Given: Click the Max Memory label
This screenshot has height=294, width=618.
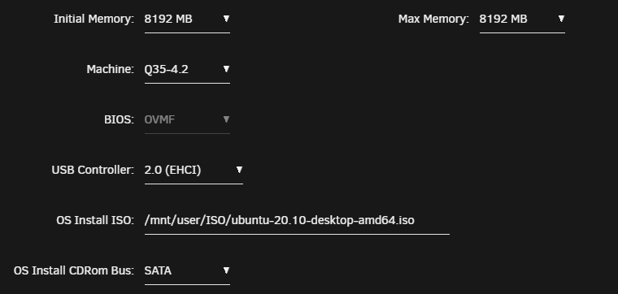Looking at the screenshot, I should (433, 19).
